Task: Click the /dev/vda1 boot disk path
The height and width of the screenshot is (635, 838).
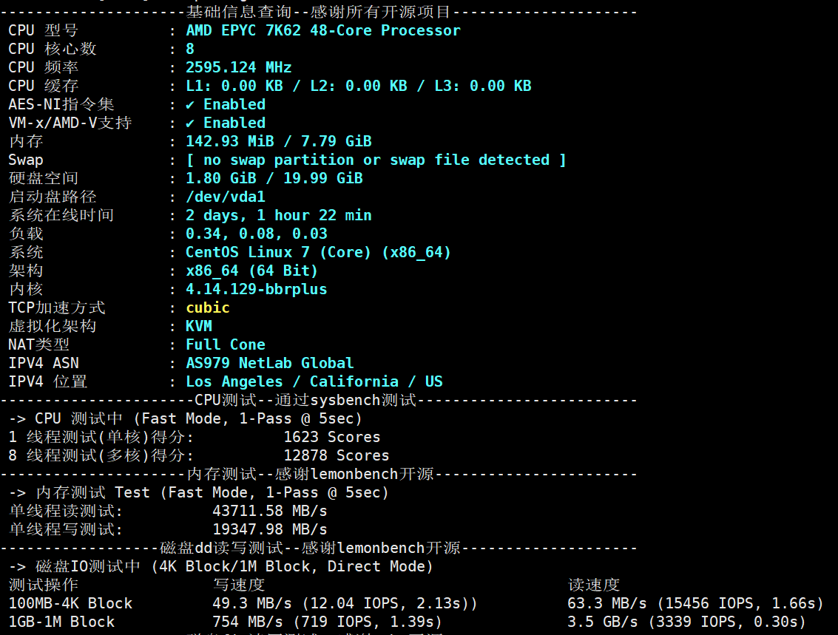Action: coord(225,197)
